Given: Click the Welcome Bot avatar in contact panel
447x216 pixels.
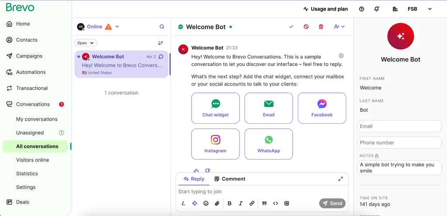Looking at the screenshot, I should (401, 37).
